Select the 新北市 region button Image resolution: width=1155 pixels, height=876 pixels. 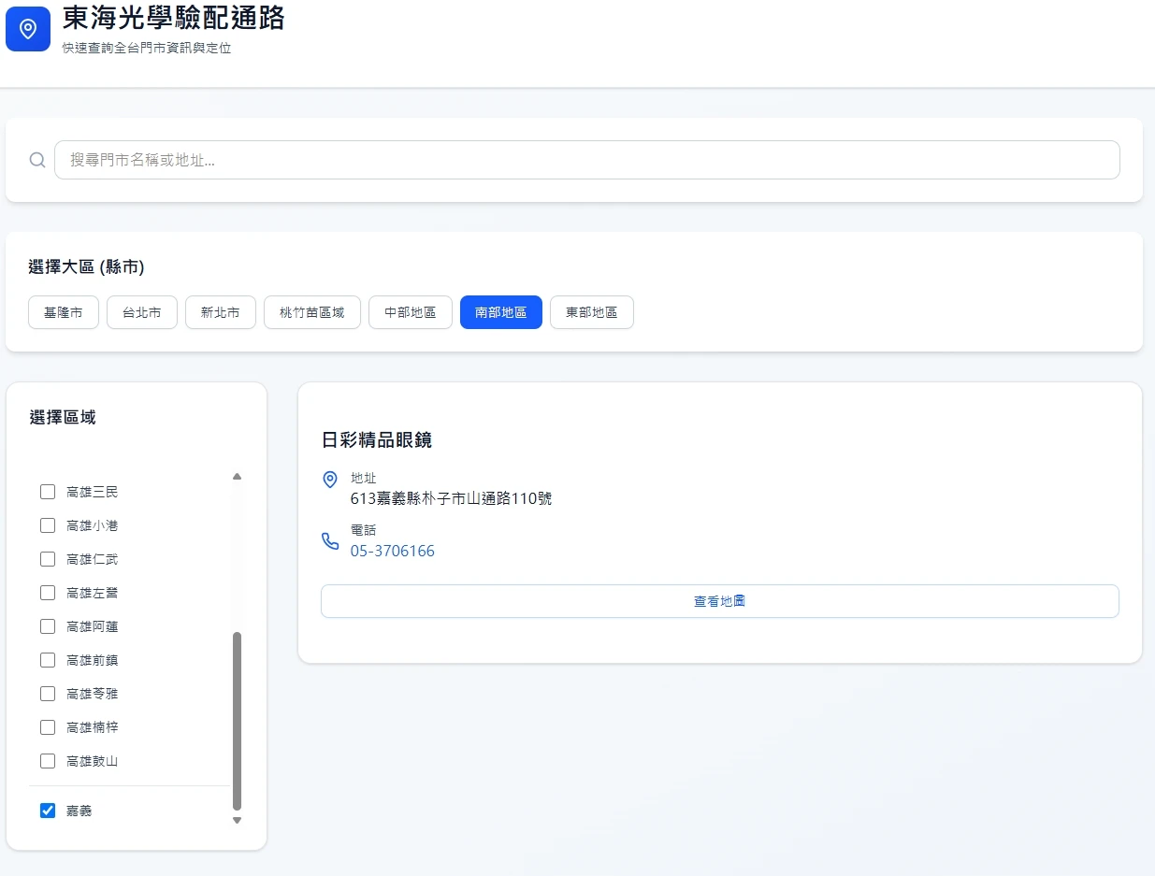(x=221, y=312)
